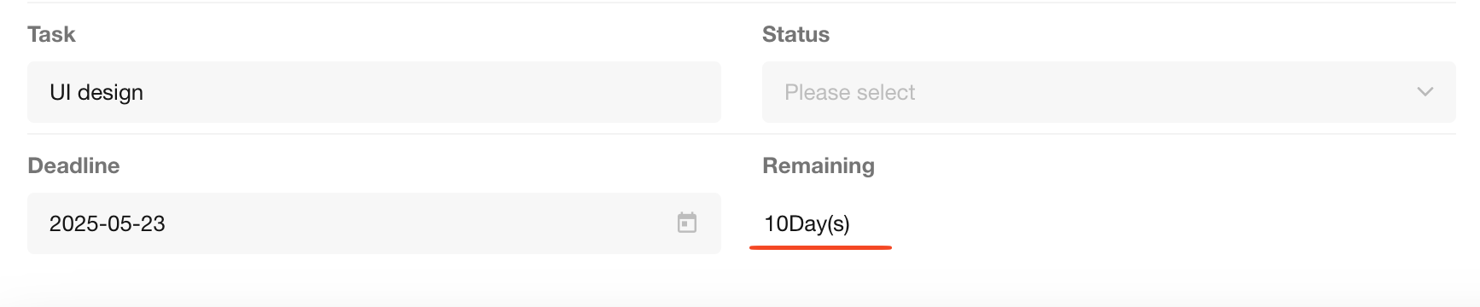The image size is (1480, 307).
Task: Click the "Task" field label
Action: point(51,34)
